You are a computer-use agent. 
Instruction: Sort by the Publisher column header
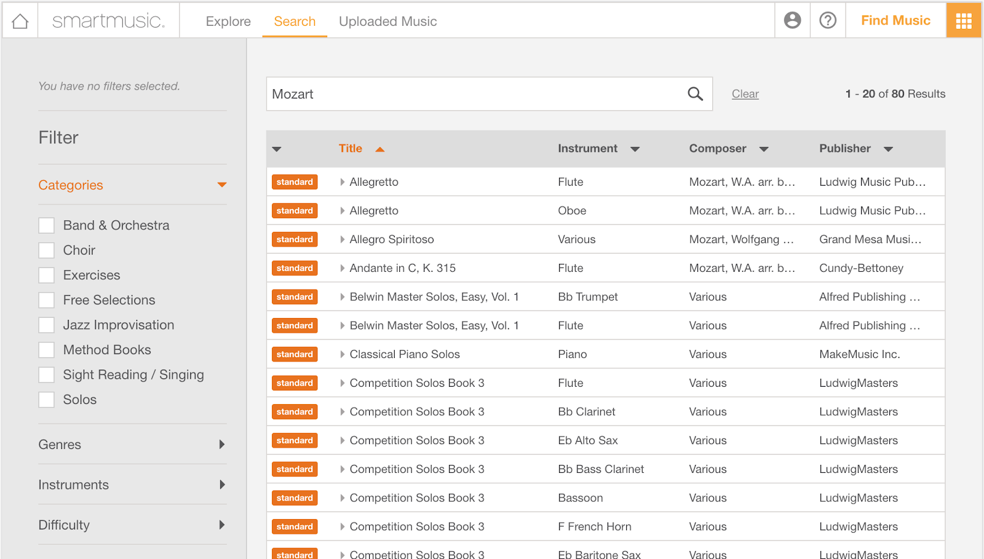[x=845, y=148]
